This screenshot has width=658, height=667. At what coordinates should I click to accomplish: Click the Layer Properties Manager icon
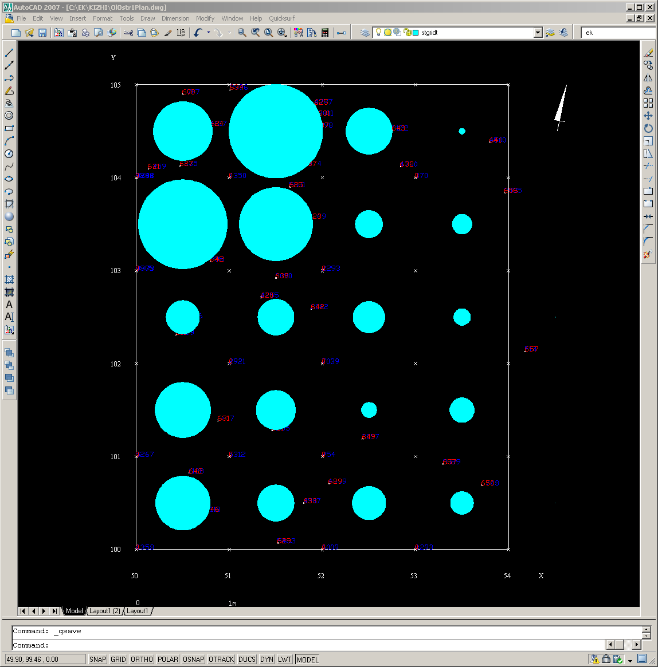[365, 33]
